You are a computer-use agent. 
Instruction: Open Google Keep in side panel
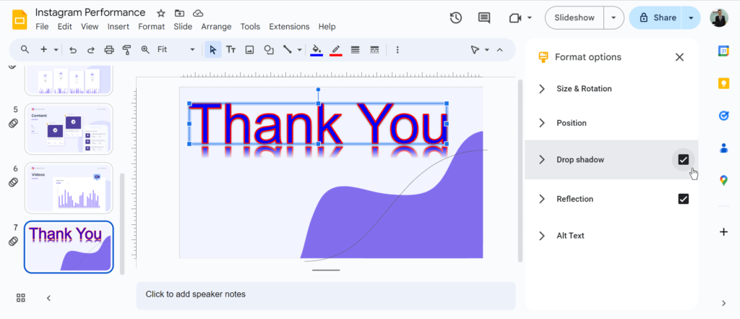point(723,83)
